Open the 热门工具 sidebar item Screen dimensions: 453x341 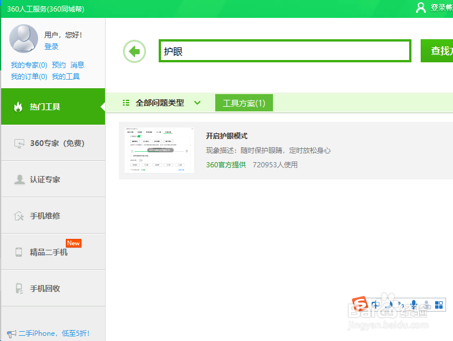[x=53, y=107]
